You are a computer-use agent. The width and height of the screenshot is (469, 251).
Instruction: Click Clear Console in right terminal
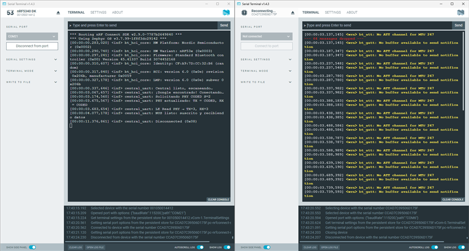tap(453, 199)
